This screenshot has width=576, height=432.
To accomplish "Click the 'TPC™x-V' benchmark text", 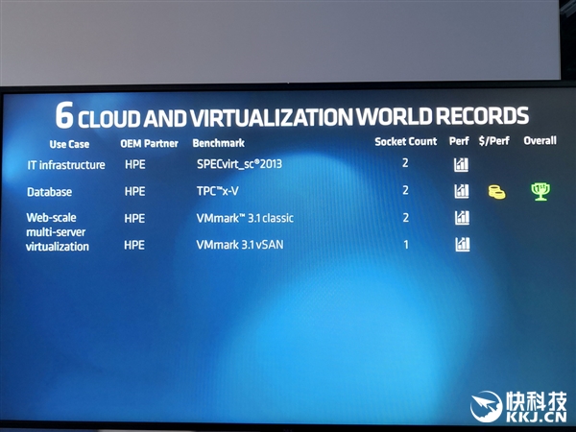I will click(218, 191).
